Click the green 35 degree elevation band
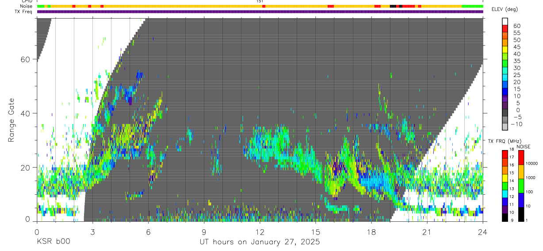543x251 pixels. click(x=505, y=63)
